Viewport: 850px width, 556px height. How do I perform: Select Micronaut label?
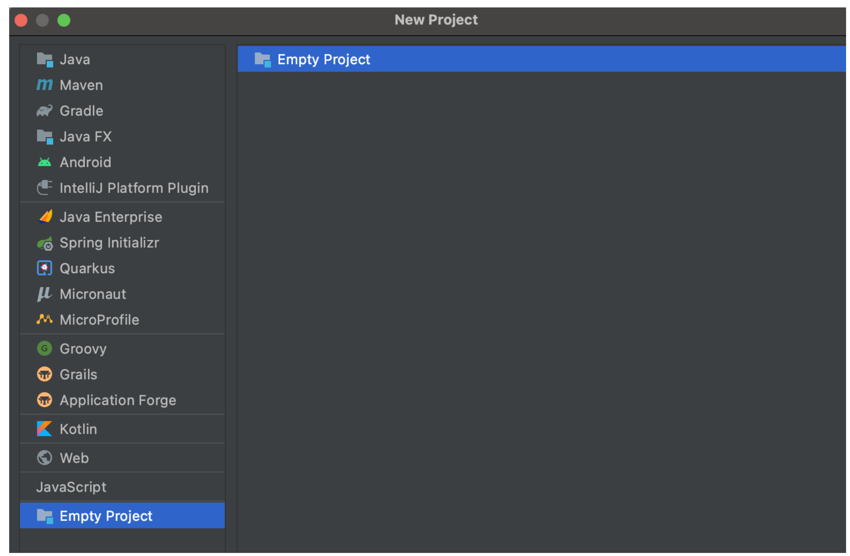pyautogui.click(x=93, y=294)
